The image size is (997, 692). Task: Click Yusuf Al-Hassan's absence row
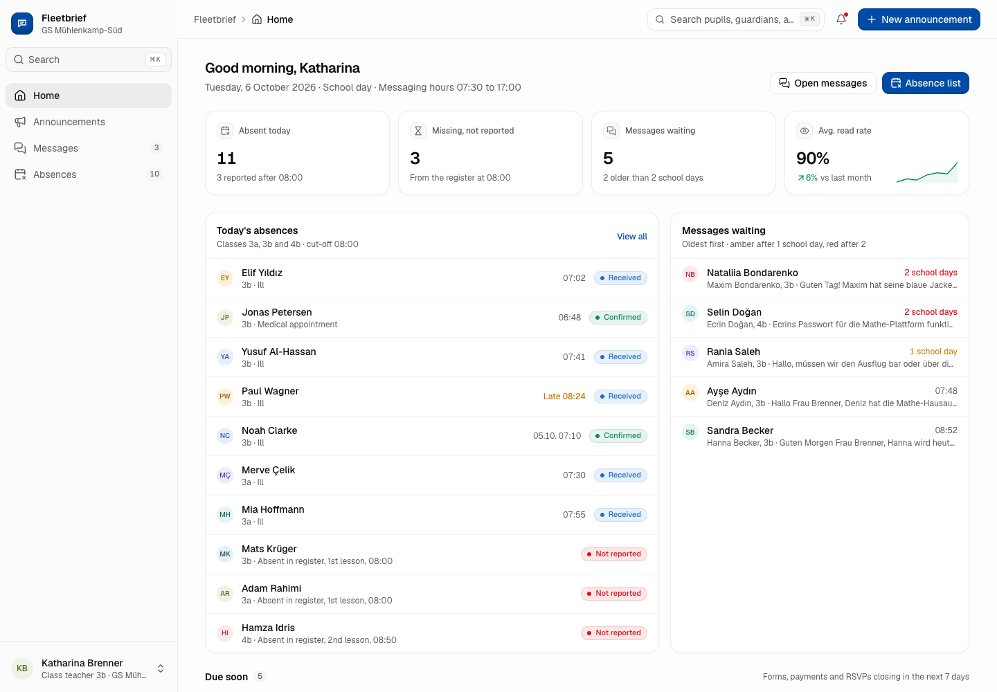(x=432, y=357)
